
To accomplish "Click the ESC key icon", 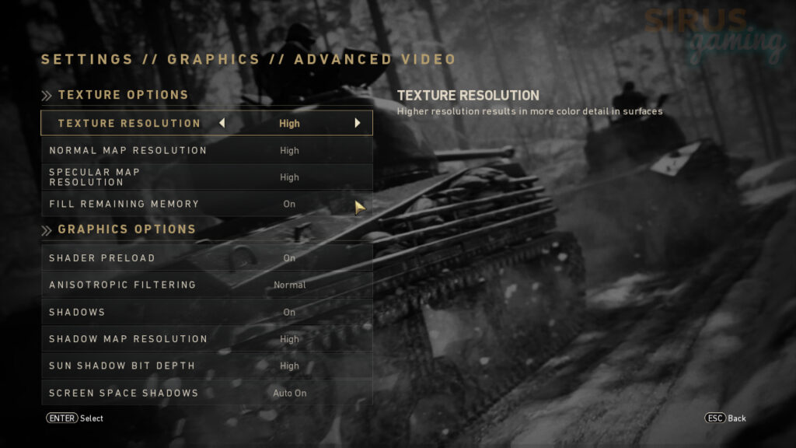I will 715,418.
